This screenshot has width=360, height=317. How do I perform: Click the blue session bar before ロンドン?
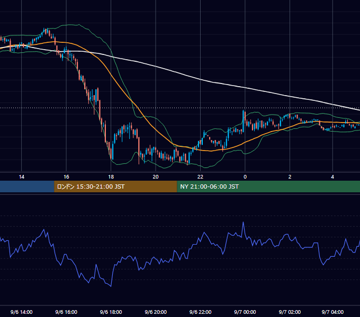(x=27, y=187)
